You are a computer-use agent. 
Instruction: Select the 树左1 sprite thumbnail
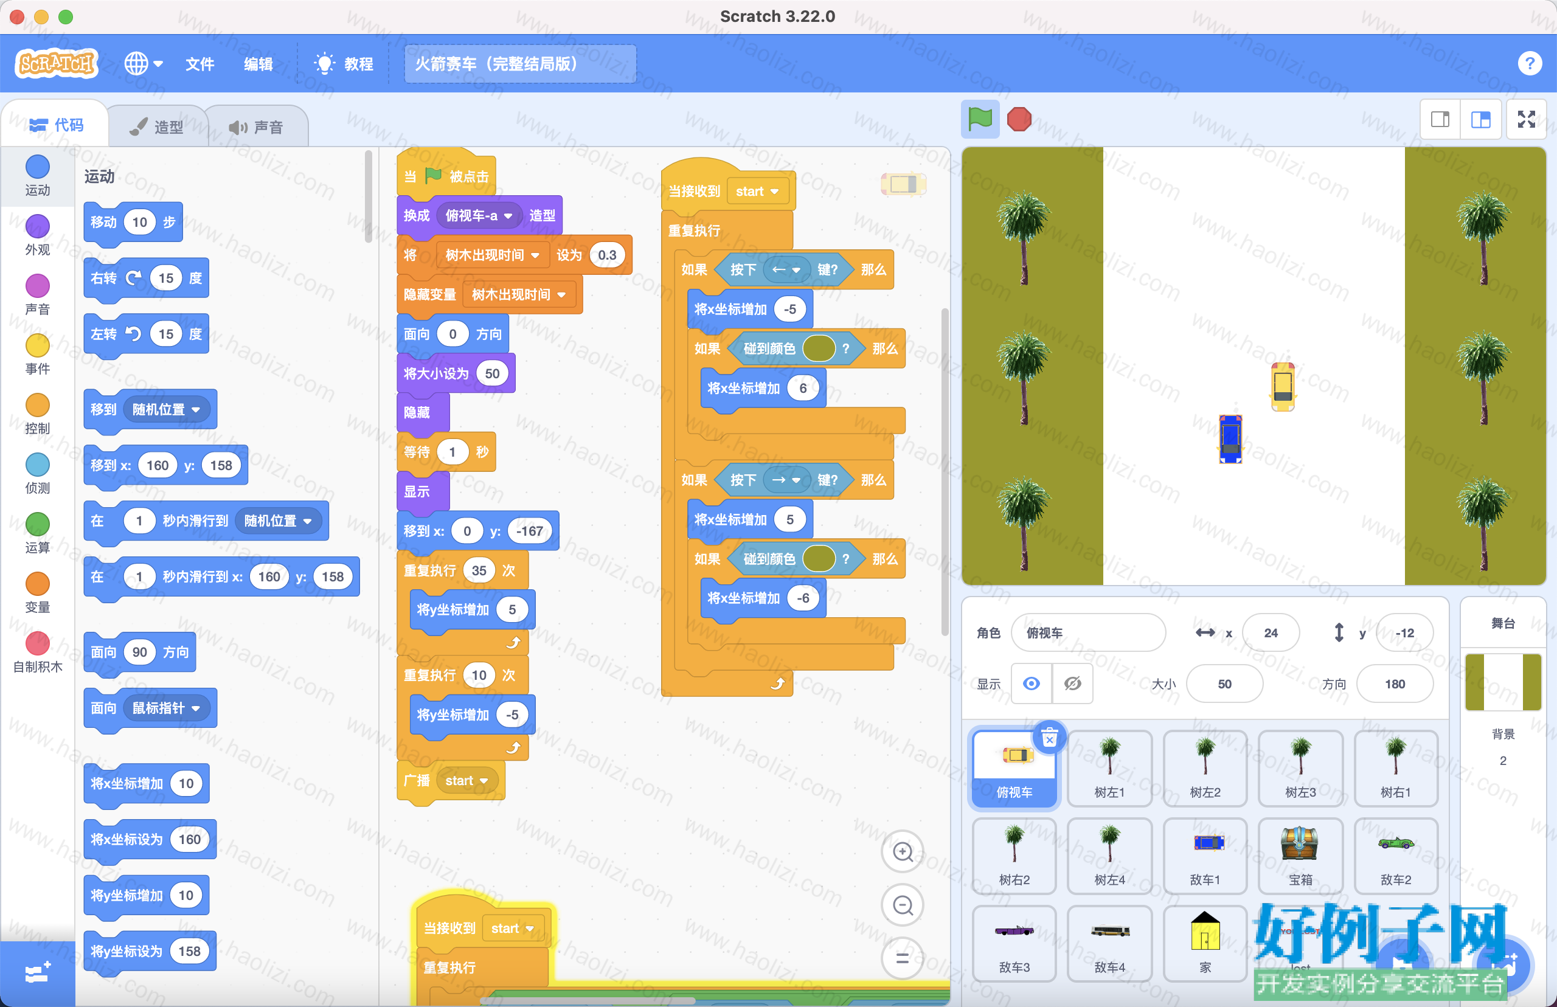pos(1109,769)
